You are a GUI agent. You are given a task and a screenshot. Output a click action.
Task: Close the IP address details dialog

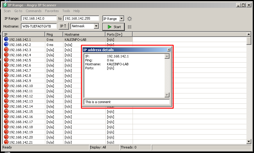coord(169,50)
